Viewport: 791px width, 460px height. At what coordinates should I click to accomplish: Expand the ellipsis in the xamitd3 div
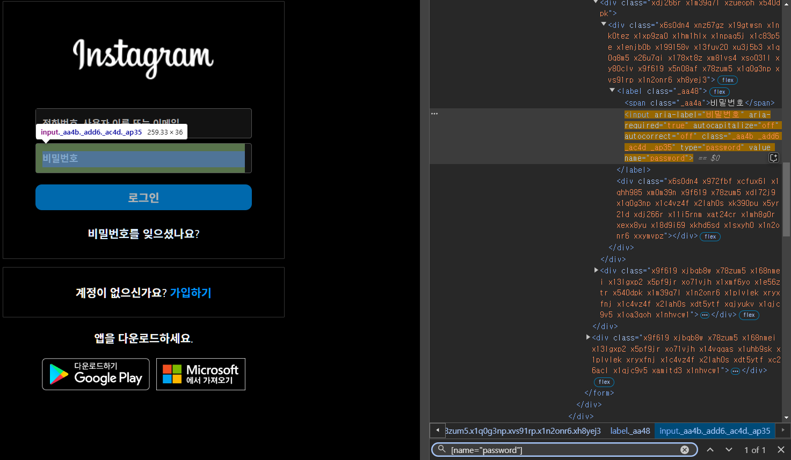pyautogui.click(x=736, y=371)
